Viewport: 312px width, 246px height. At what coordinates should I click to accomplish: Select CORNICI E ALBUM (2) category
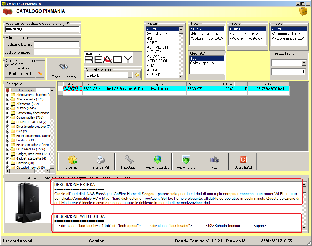[31, 122]
